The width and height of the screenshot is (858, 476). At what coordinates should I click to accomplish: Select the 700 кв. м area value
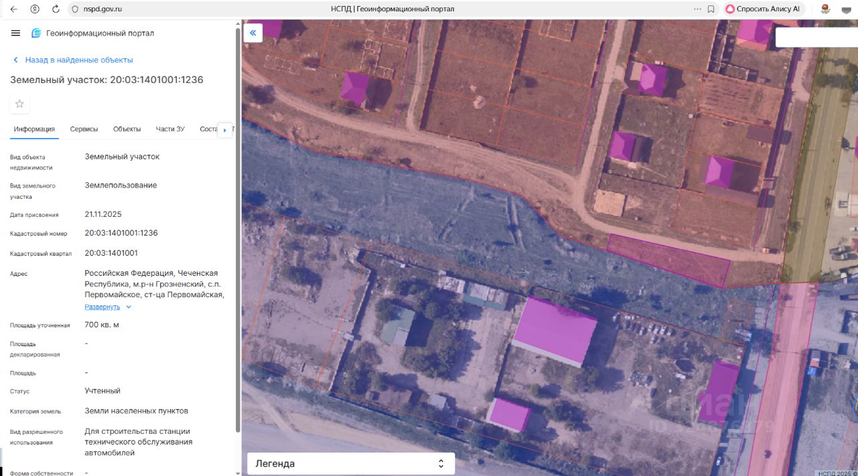tap(102, 325)
